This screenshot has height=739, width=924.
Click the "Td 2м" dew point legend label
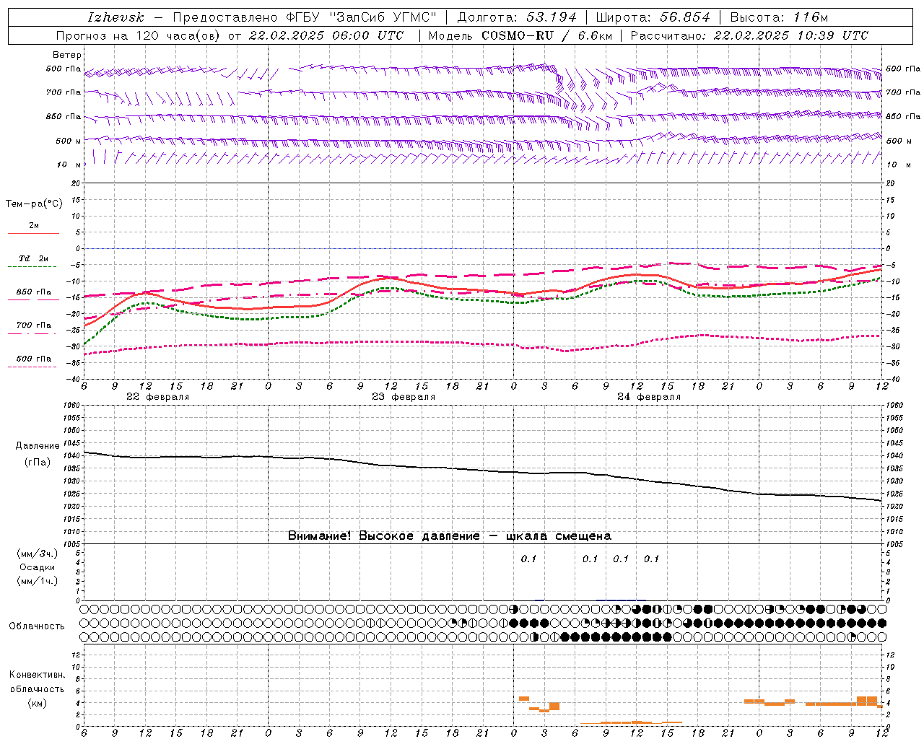point(33,258)
